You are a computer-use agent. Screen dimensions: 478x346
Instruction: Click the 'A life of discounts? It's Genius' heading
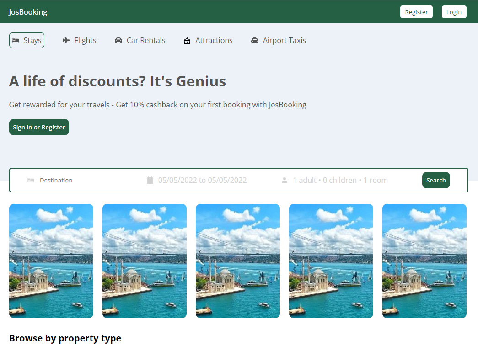(118, 81)
